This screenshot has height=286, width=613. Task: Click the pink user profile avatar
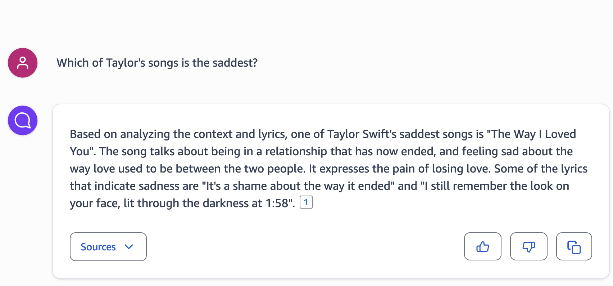click(x=22, y=63)
